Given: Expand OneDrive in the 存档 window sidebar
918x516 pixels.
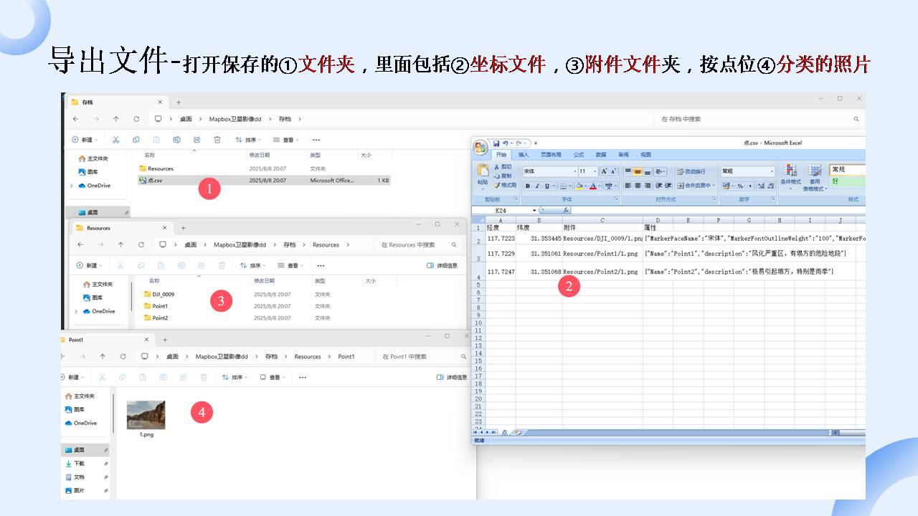Looking at the screenshot, I should pyautogui.click(x=72, y=186).
